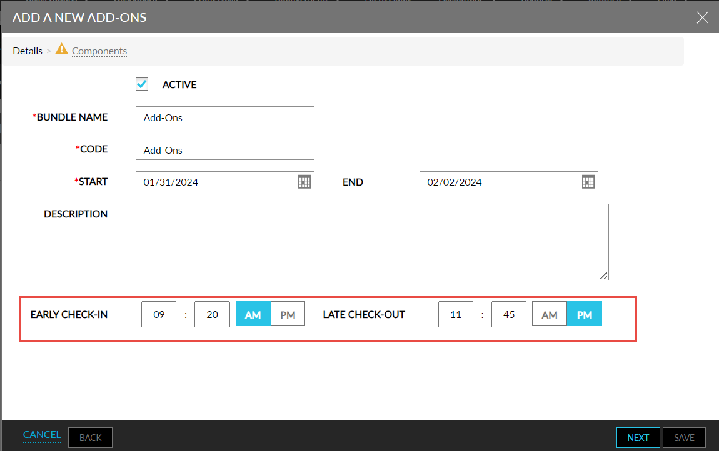Click the BUNDLE NAME text field
The image size is (719, 451).
(224, 117)
